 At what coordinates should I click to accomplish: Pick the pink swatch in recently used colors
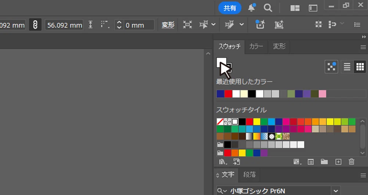coord(322,94)
